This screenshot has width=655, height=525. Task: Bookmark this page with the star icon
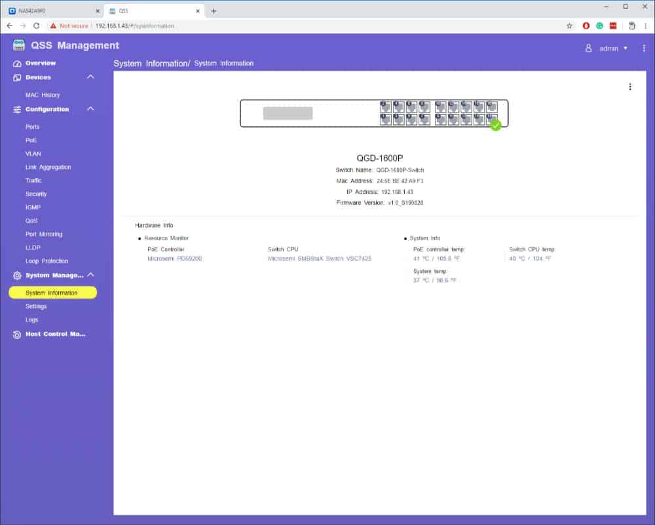pyautogui.click(x=569, y=26)
